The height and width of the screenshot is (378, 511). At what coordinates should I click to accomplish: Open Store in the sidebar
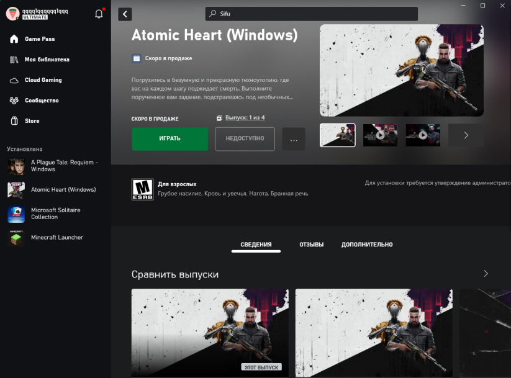pos(32,121)
